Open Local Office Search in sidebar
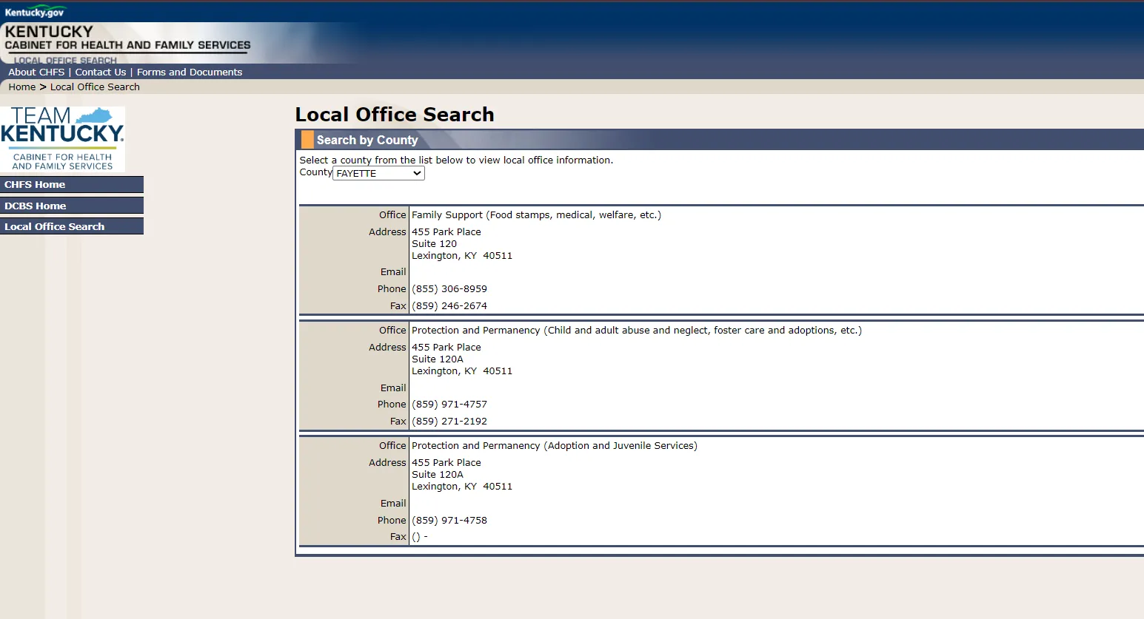1144x619 pixels. pos(72,226)
